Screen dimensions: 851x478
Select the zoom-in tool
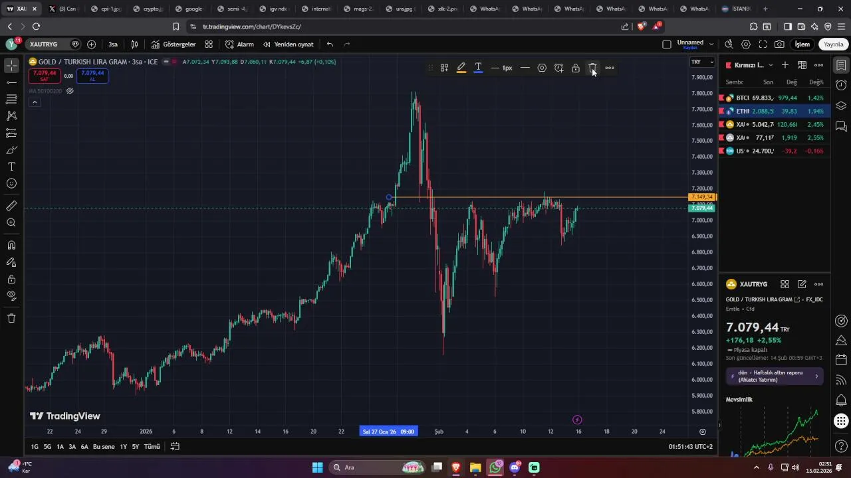coord(11,222)
